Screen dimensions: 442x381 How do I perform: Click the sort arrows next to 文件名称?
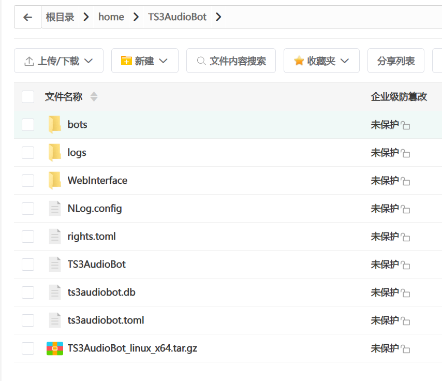(94, 97)
